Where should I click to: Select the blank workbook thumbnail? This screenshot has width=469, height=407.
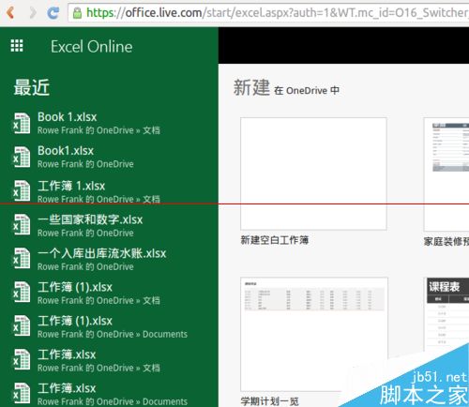coord(313,173)
